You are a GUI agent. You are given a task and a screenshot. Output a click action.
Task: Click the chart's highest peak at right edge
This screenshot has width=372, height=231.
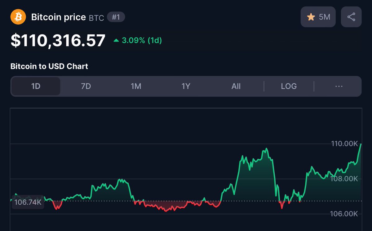point(361,144)
